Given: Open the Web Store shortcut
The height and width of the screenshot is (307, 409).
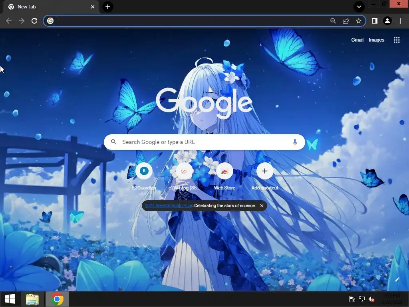Looking at the screenshot, I should (224, 176).
